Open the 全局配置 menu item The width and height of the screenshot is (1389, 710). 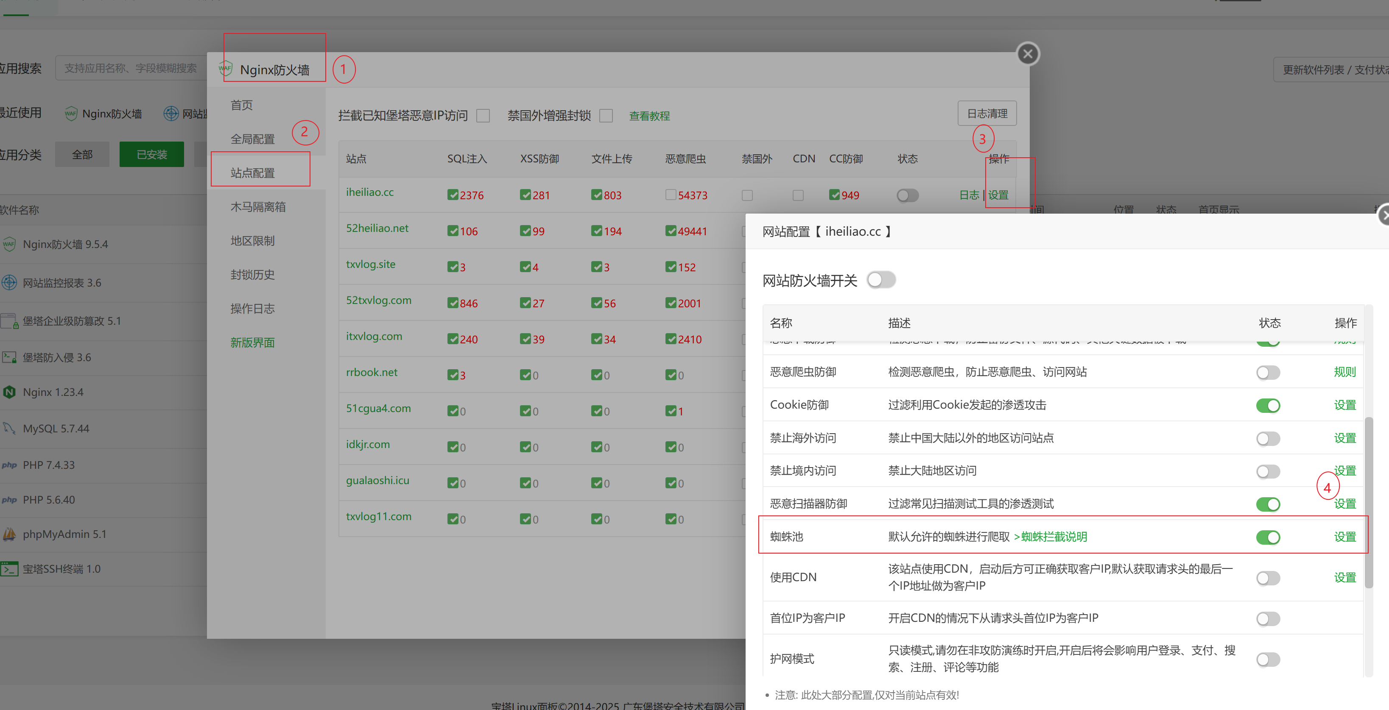[x=252, y=139]
